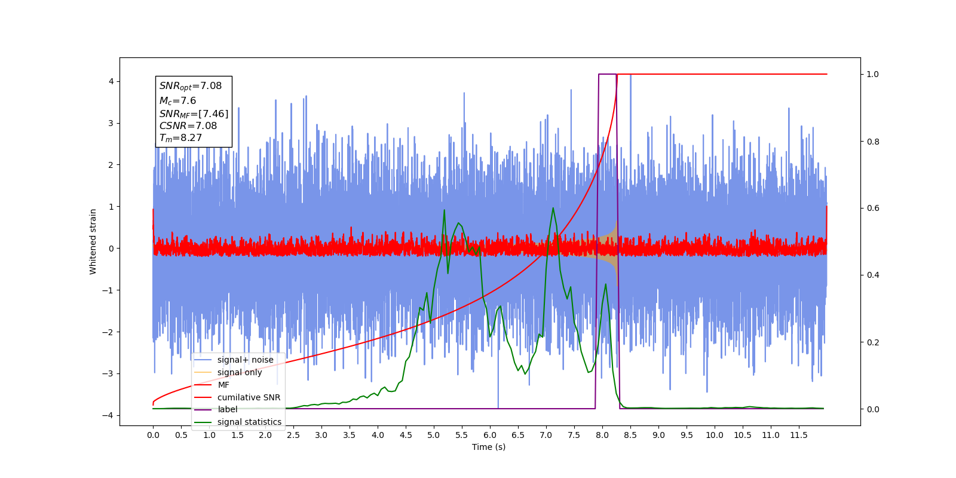The width and height of the screenshot is (956, 478).
Task: Click the 8.0 tick on time axis
Action: tap(602, 435)
